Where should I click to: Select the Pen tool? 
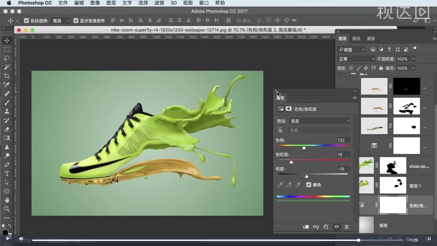(x=7, y=165)
